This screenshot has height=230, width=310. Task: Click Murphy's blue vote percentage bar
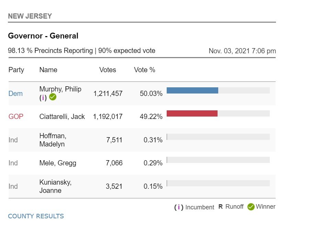192,90
